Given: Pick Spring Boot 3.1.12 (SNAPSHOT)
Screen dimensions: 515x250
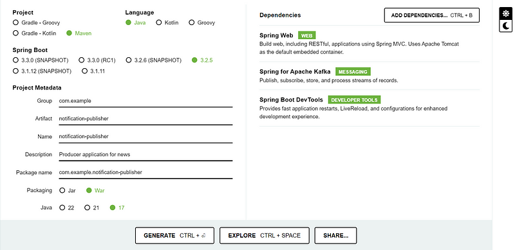Looking at the screenshot, I should (x=42, y=71).
